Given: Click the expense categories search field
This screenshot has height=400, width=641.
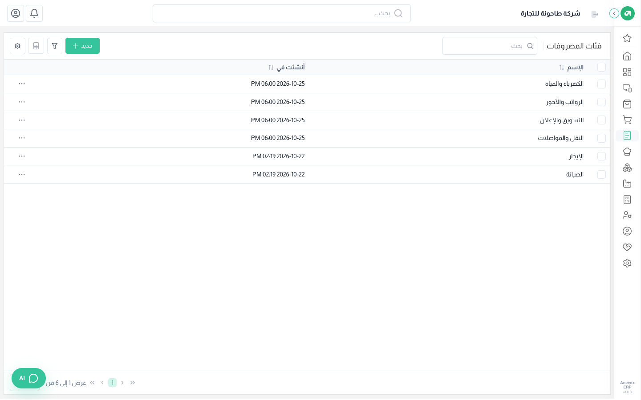Looking at the screenshot, I should tap(490, 46).
